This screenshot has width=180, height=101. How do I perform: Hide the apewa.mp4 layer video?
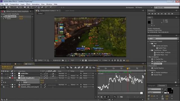click(x=2, y=85)
